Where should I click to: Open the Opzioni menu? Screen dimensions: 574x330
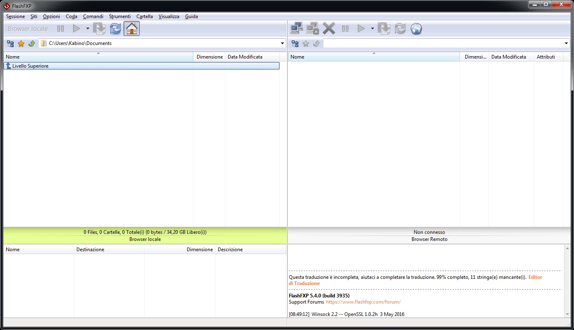tap(51, 16)
